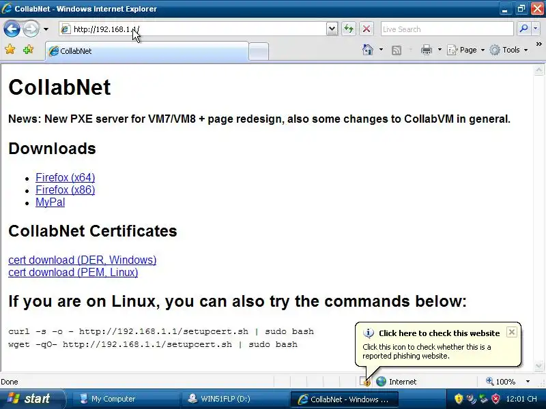This screenshot has height=409, width=546.
Task: Click the Downloads heading
Action: [53, 149]
